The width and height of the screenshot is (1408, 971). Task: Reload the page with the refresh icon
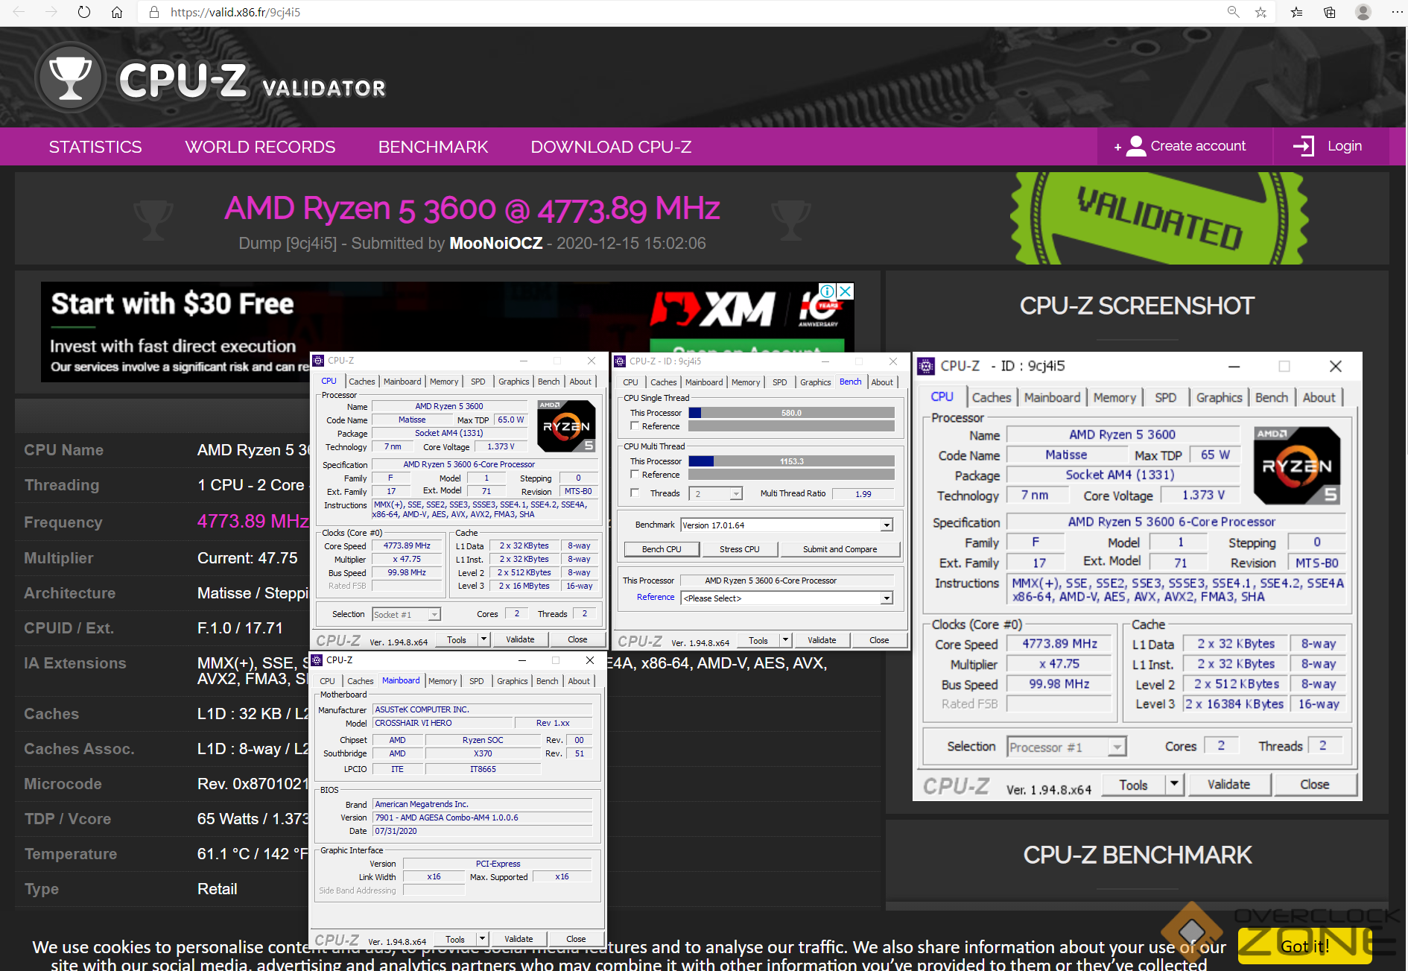[x=84, y=12]
